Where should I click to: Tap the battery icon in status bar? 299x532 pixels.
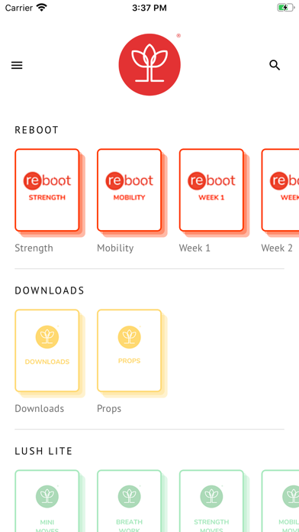(x=286, y=8)
